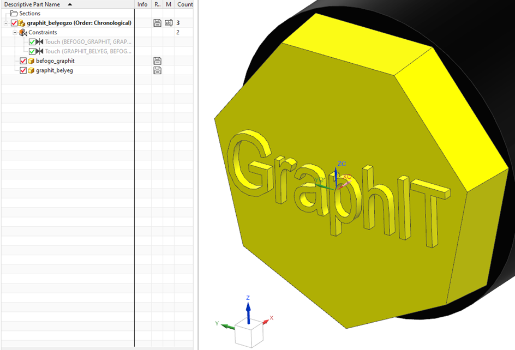
Task: Click the Constraints node icon
Action: click(x=23, y=33)
